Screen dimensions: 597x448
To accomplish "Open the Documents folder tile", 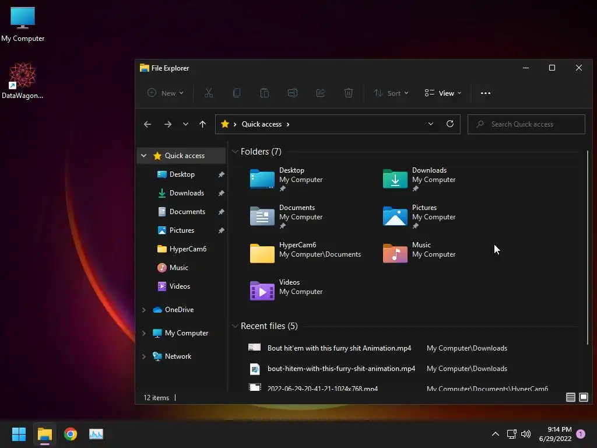I will point(286,216).
